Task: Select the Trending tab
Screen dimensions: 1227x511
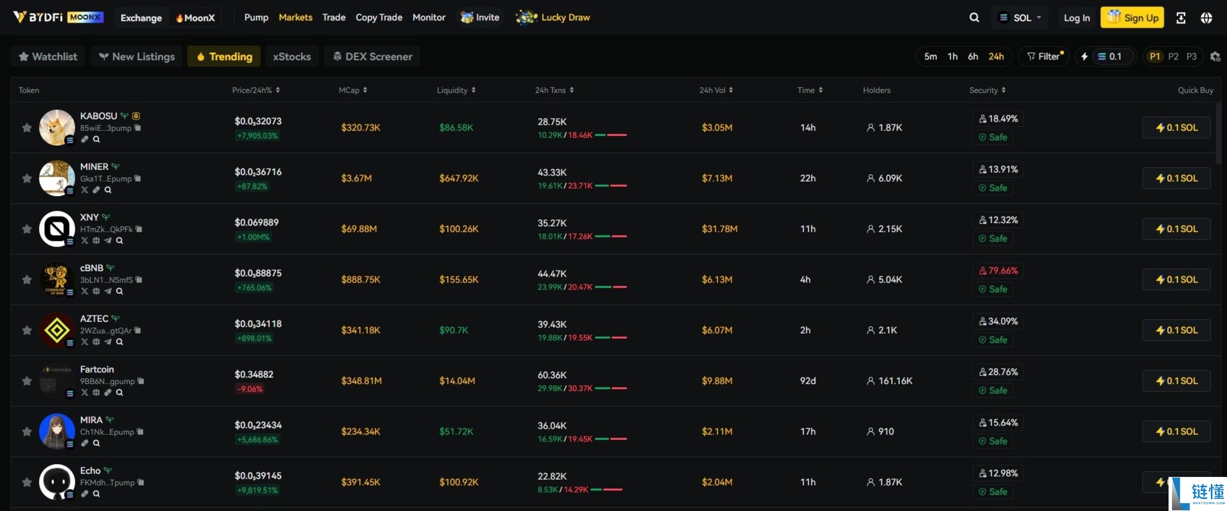Action: coord(224,56)
